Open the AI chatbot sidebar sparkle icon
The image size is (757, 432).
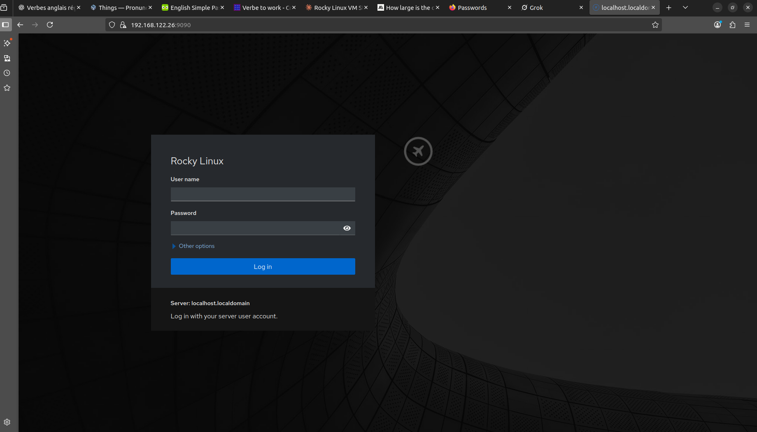point(7,43)
